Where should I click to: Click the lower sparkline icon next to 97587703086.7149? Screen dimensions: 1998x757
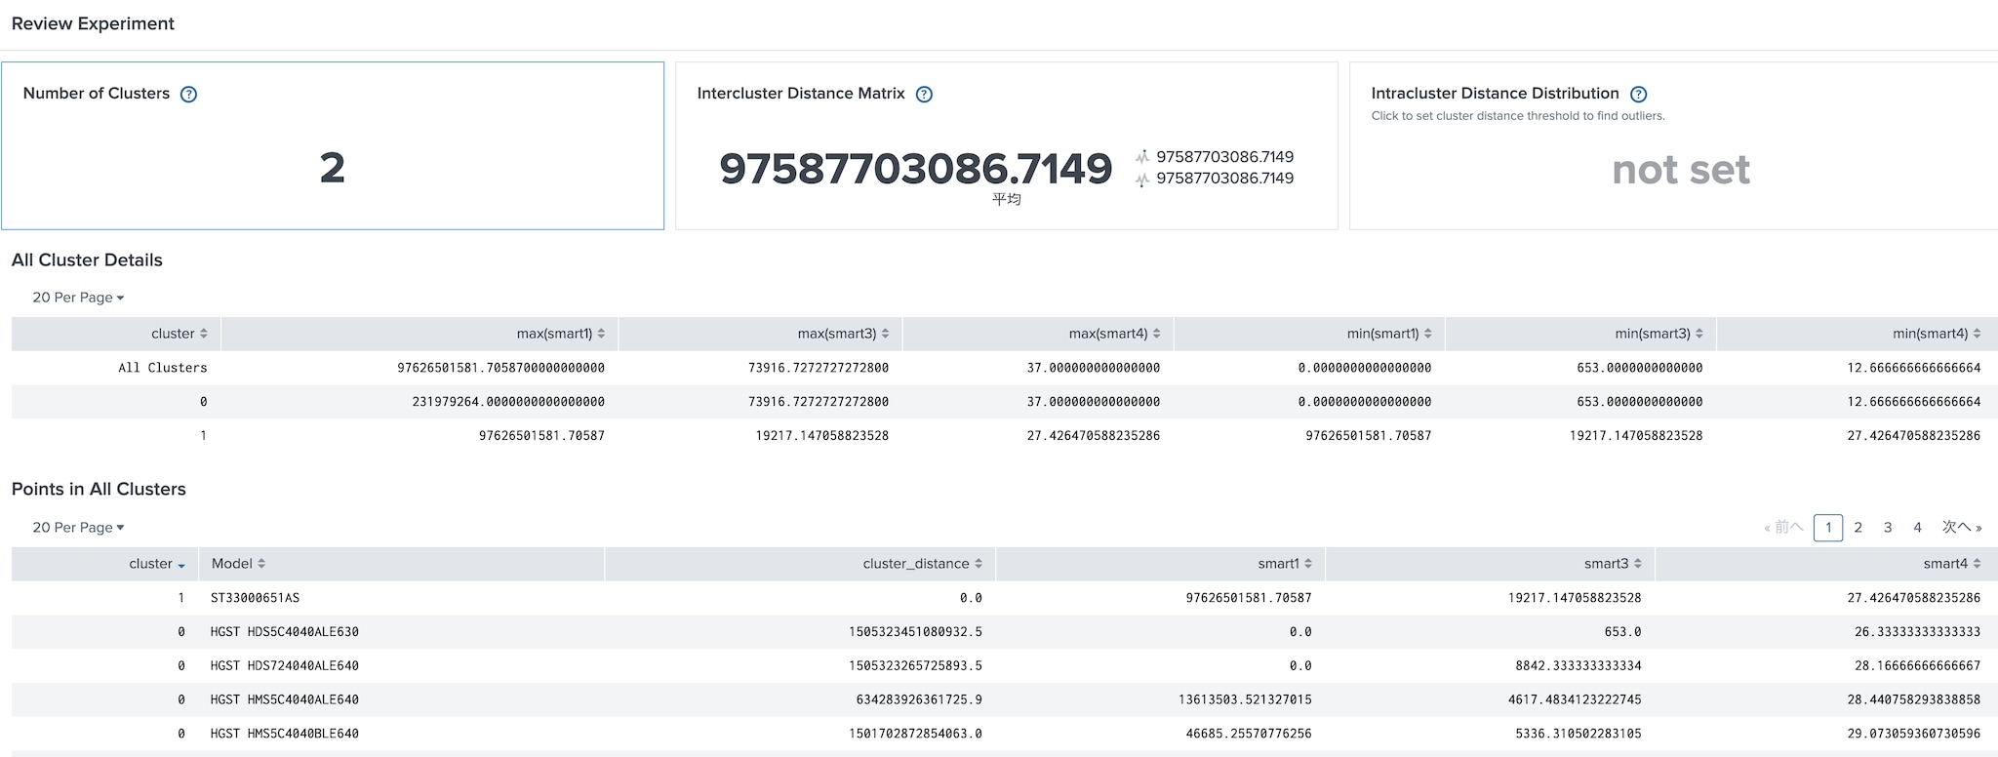[1142, 179]
